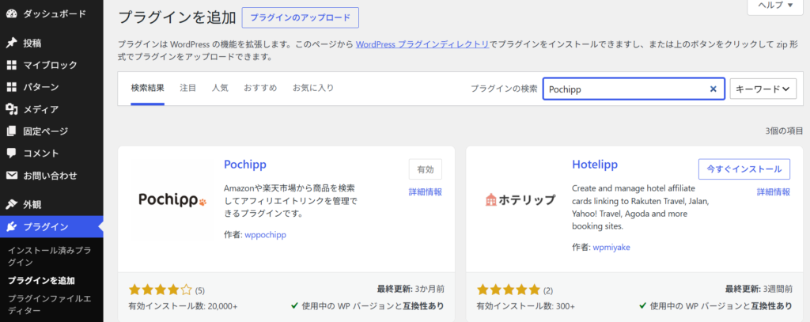This screenshot has width=810, height=322.
Task: Open 詳細情報 for Pochipp
Action: [425, 192]
